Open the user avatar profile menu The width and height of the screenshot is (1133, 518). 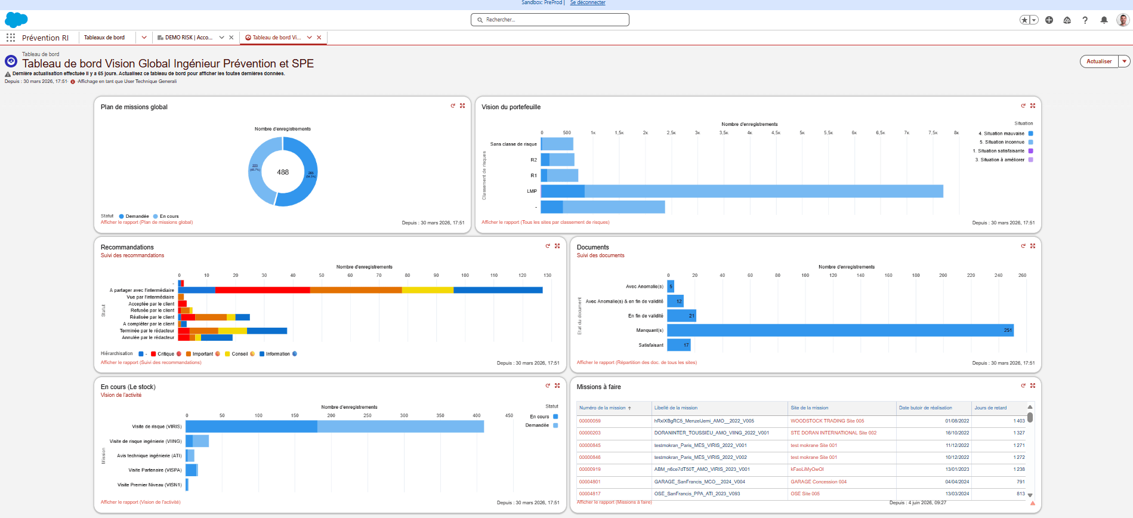(x=1123, y=20)
